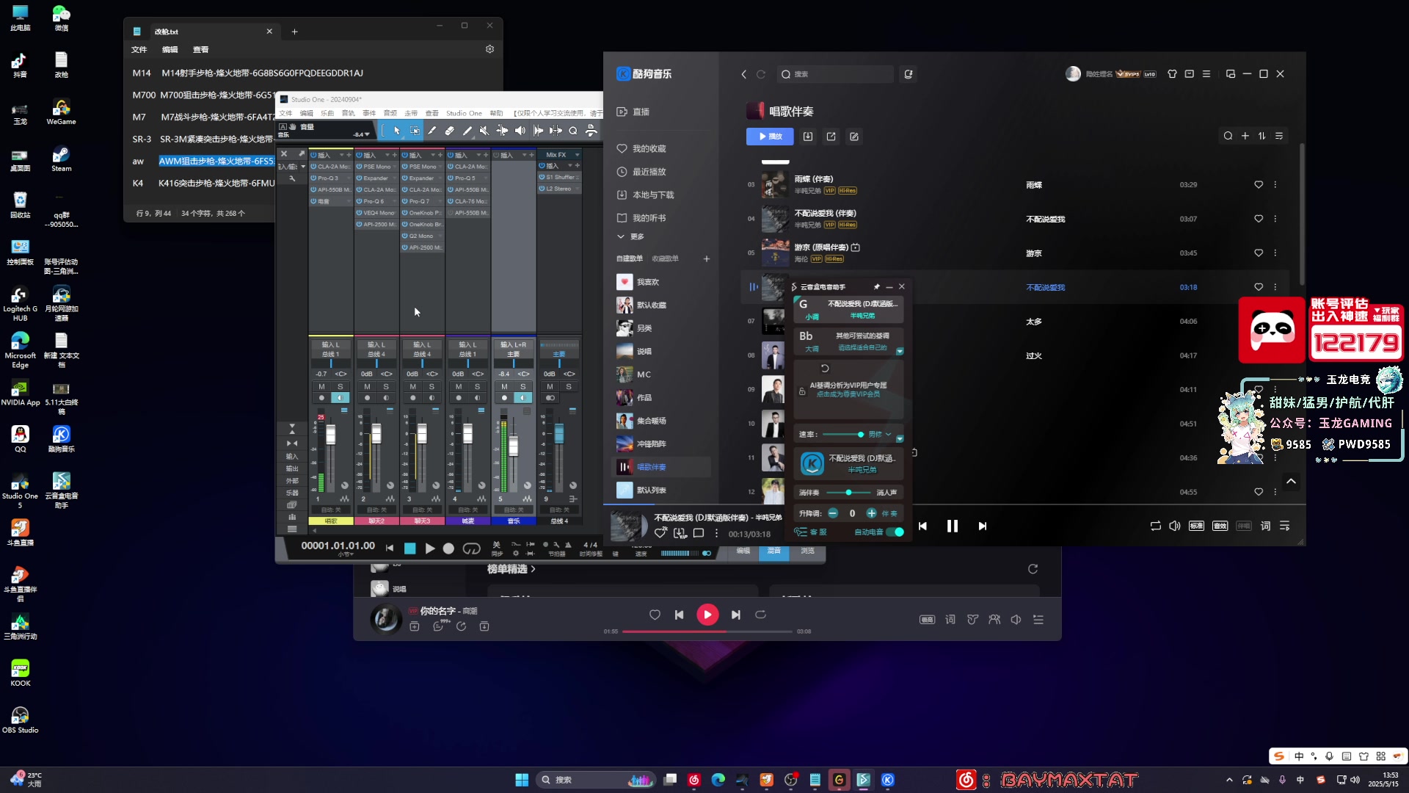Toggle power of L2 Stereo insert
Image resolution: width=1409 pixels, height=793 pixels.
tap(542, 189)
